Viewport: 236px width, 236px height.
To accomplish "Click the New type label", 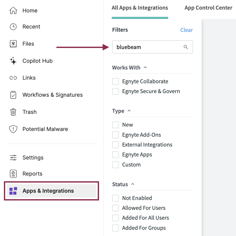I will pyautogui.click(x=128, y=125).
